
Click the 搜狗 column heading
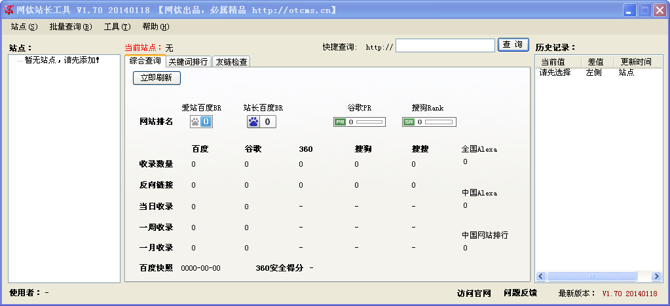[x=363, y=149]
